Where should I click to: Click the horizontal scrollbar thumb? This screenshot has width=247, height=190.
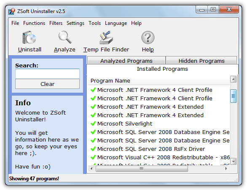(142, 169)
